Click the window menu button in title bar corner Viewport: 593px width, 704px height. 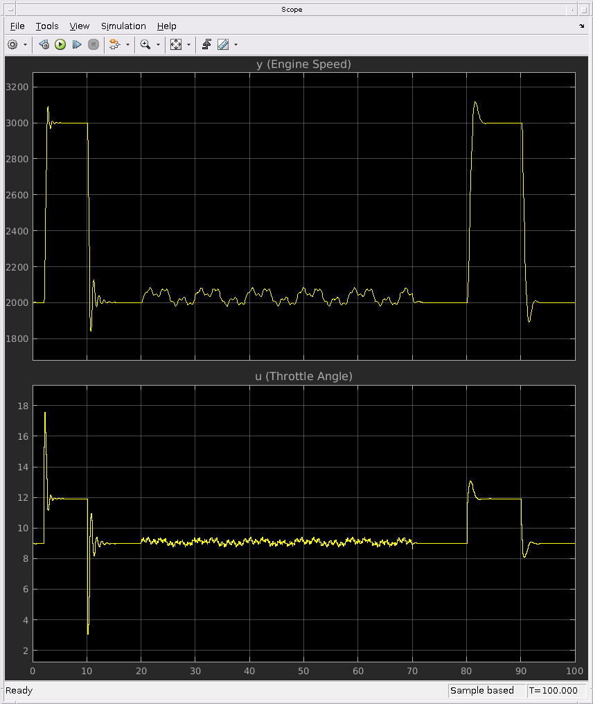pyautogui.click(x=10, y=10)
